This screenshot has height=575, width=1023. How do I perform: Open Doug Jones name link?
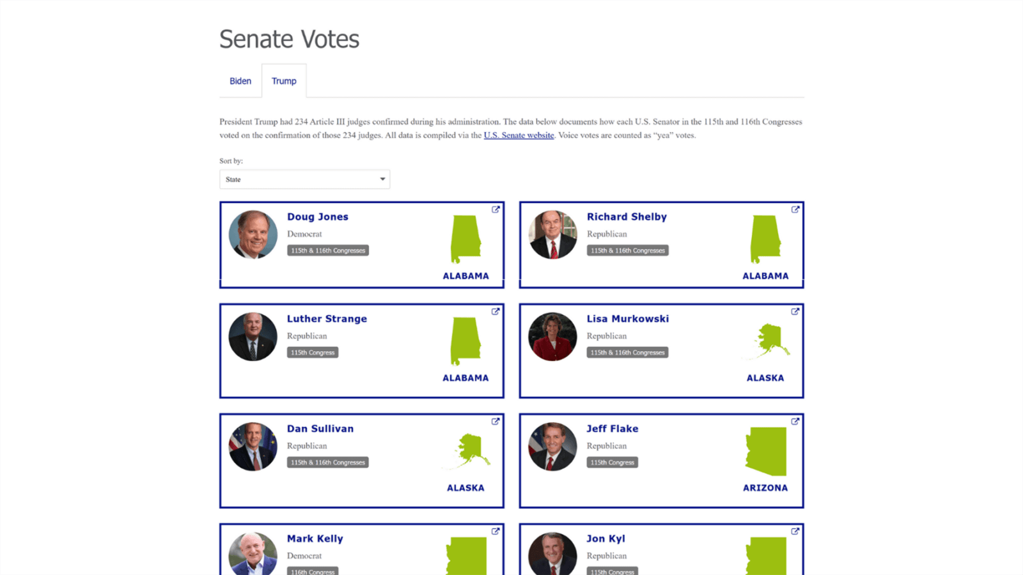(318, 217)
